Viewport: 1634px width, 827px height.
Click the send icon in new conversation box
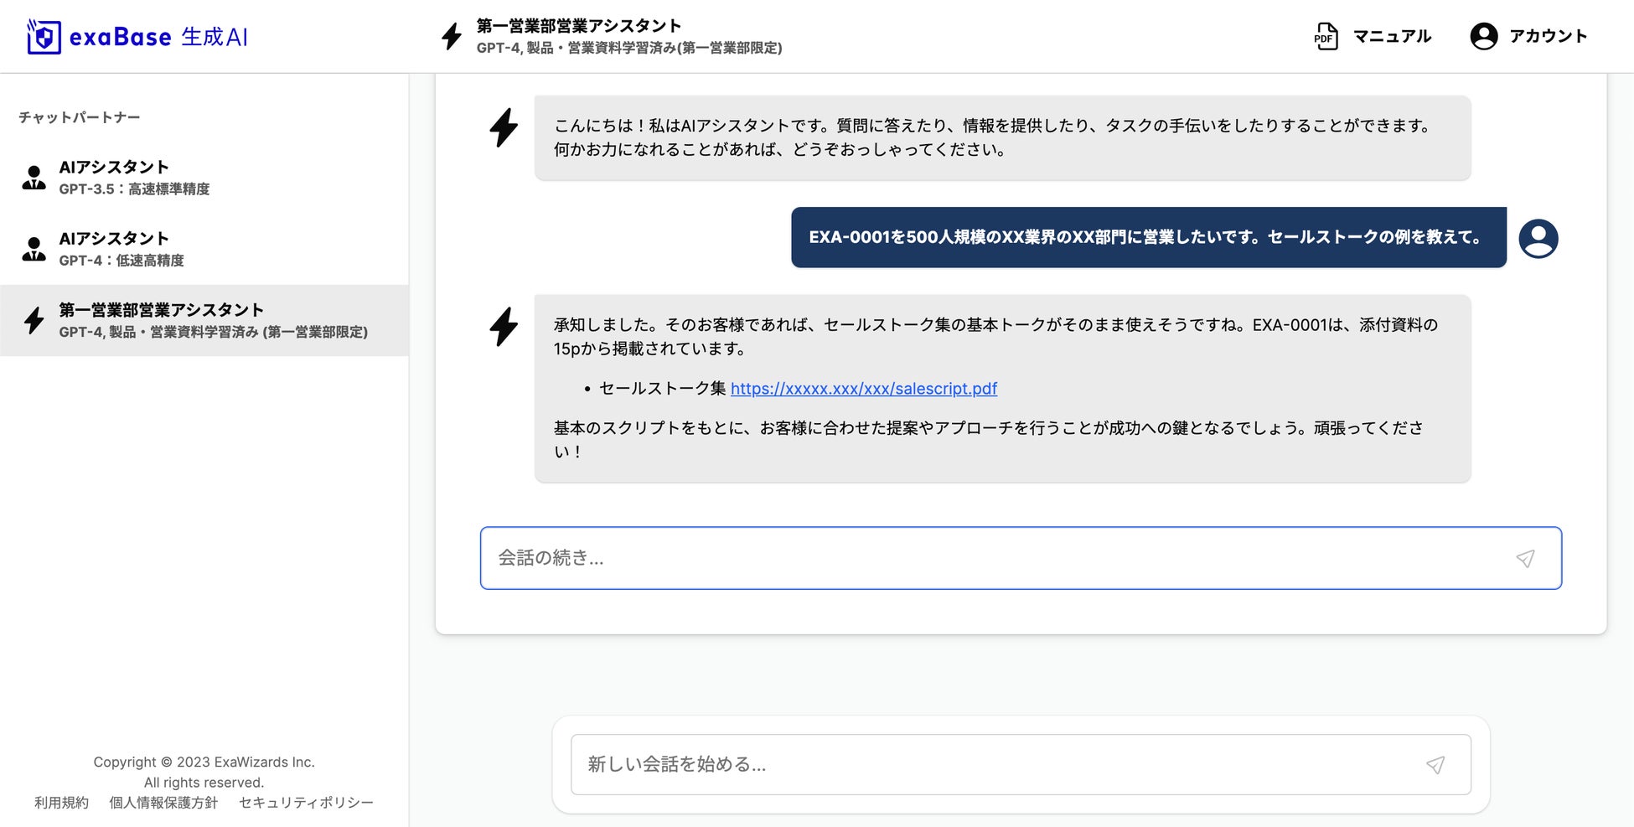click(x=1435, y=765)
